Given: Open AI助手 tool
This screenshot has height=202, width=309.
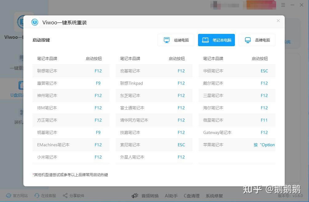Looking at the screenshot, I should pos(171,196).
